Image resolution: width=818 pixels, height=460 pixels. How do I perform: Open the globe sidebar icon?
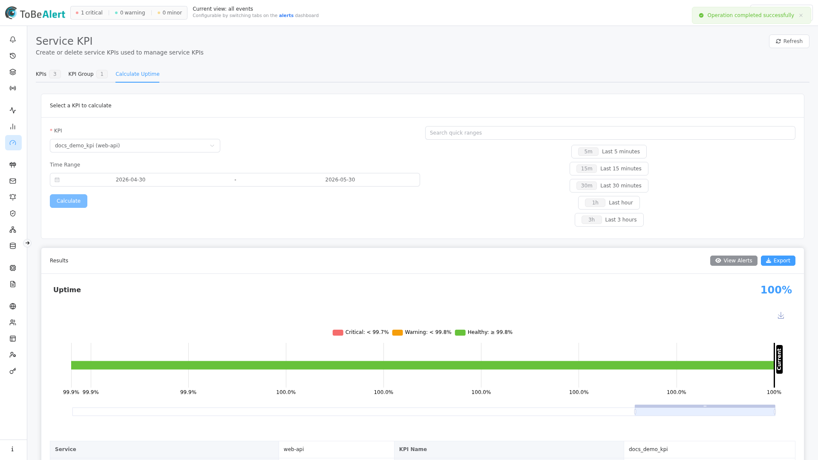[x=13, y=306]
